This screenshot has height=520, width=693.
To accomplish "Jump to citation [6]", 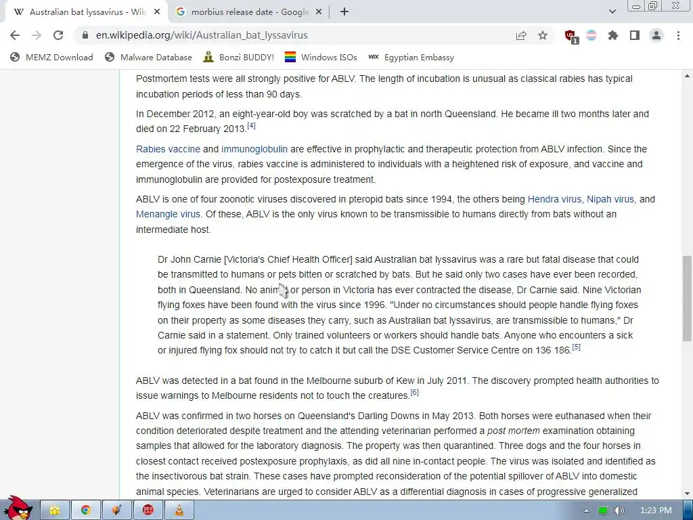I will (x=415, y=392).
